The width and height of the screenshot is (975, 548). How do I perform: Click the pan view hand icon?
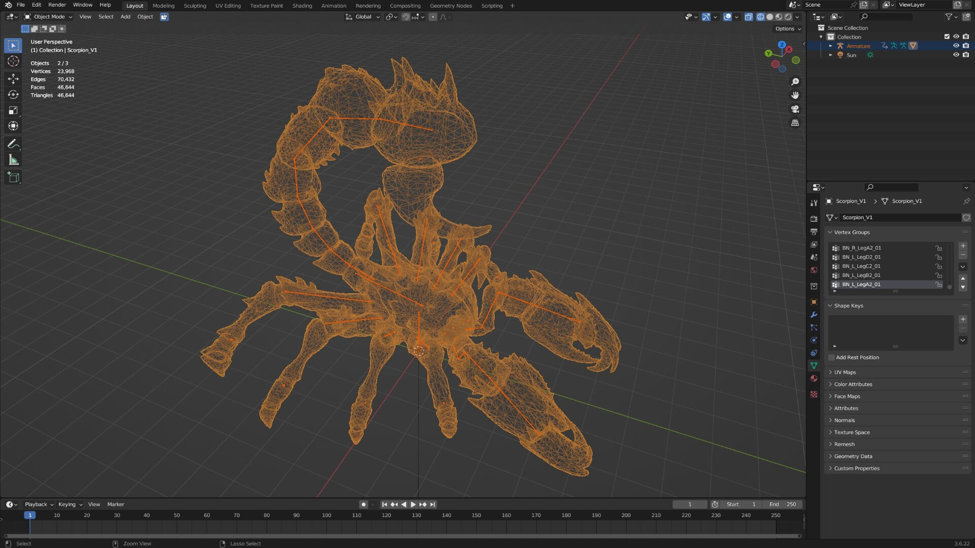click(x=795, y=95)
